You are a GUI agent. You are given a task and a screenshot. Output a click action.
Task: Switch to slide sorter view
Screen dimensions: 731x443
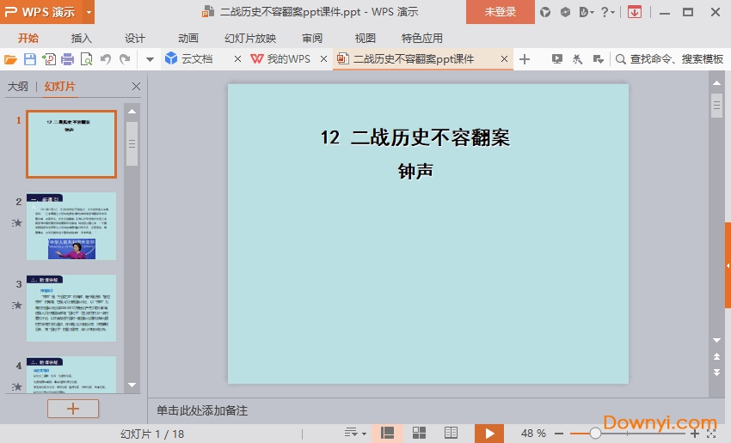[419, 434]
